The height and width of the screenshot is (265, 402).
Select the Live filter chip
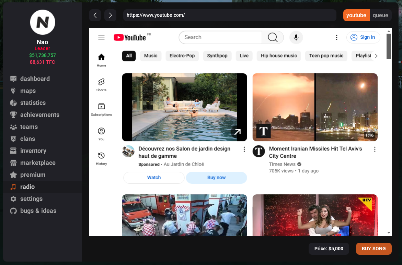click(244, 56)
